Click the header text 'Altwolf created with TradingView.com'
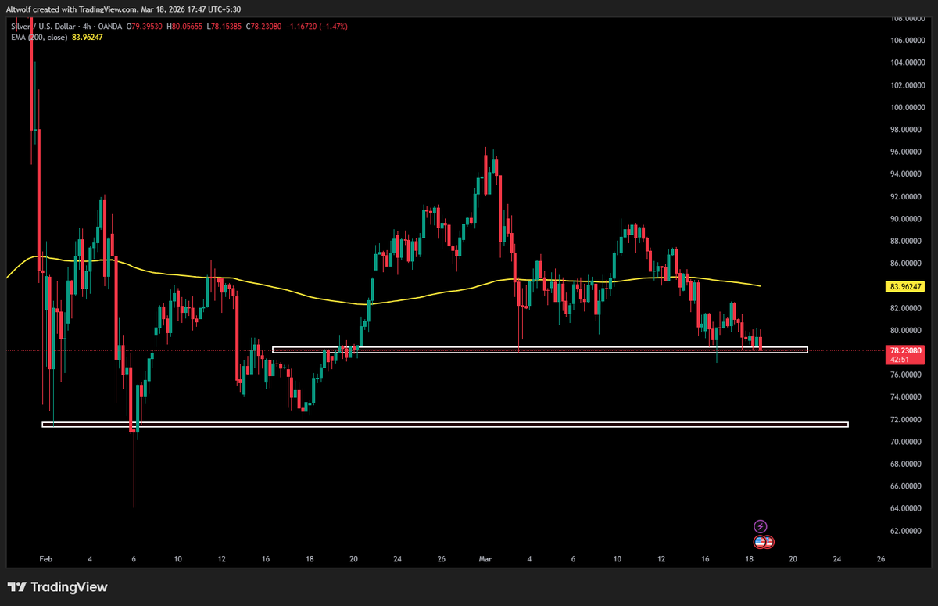The image size is (938, 606). [x=70, y=10]
